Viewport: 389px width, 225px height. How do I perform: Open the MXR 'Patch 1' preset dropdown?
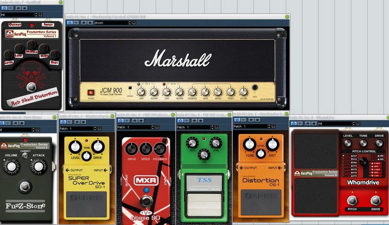click(x=134, y=127)
